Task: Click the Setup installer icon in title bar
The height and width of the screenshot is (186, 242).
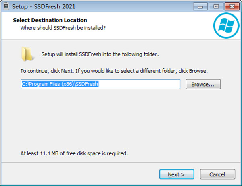Action: 6,7
